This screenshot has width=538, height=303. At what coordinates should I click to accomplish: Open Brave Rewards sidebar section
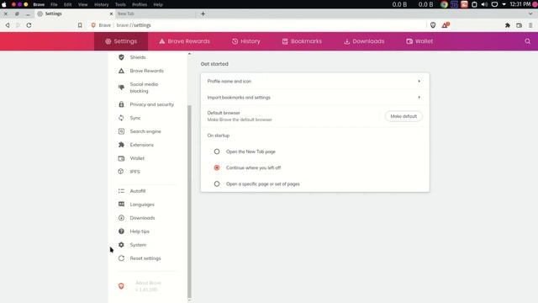click(x=146, y=71)
